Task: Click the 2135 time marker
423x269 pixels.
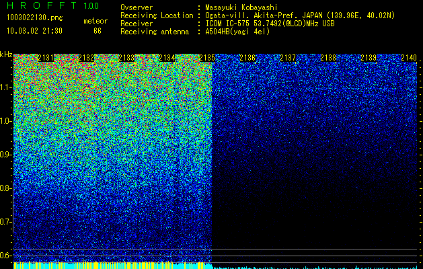Action: (x=207, y=58)
